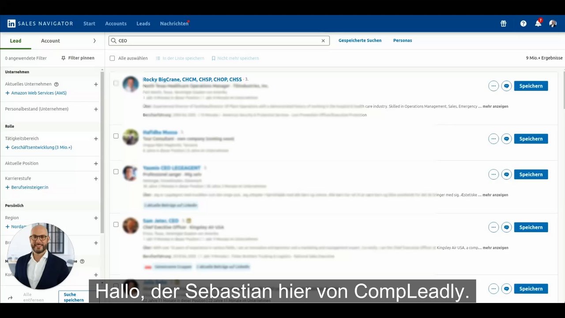The image size is (565, 318).
Task: Open the help question mark icon
Action: pos(523,23)
